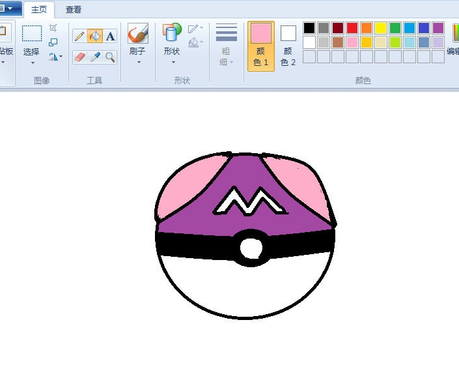Screen dimensions: 459x378
Task: Choose the gold color swatch
Action: click(x=367, y=42)
